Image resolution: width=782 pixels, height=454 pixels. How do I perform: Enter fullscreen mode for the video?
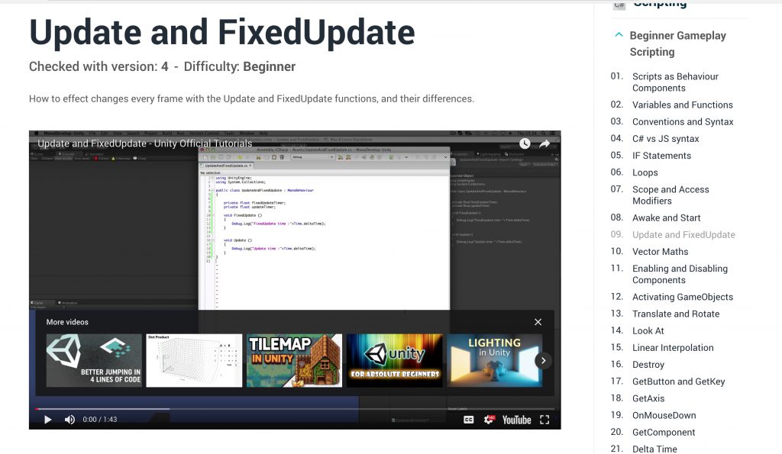(544, 420)
